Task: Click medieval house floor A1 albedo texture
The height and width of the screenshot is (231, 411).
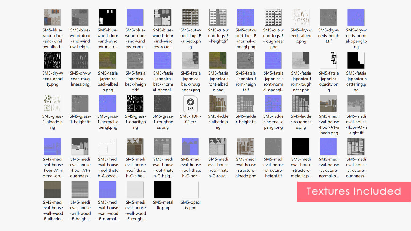Action: (328, 104)
